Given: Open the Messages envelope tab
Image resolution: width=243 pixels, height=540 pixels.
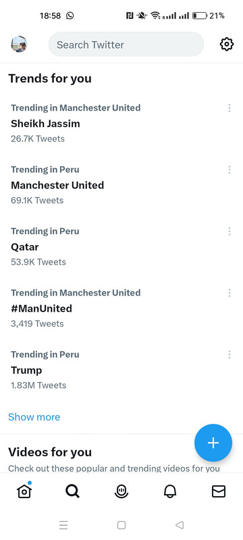Looking at the screenshot, I should pyautogui.click(x=219, y=491).
